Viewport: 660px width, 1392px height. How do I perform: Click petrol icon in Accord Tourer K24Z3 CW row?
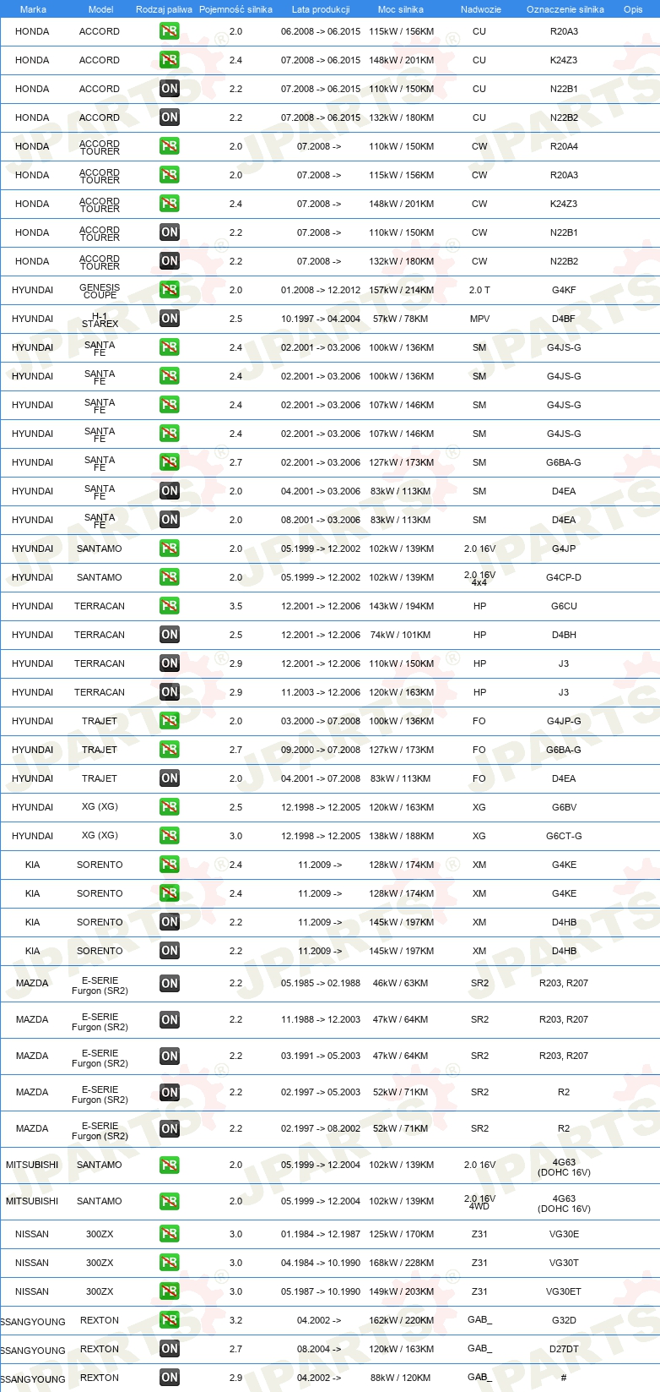[169, 204]
